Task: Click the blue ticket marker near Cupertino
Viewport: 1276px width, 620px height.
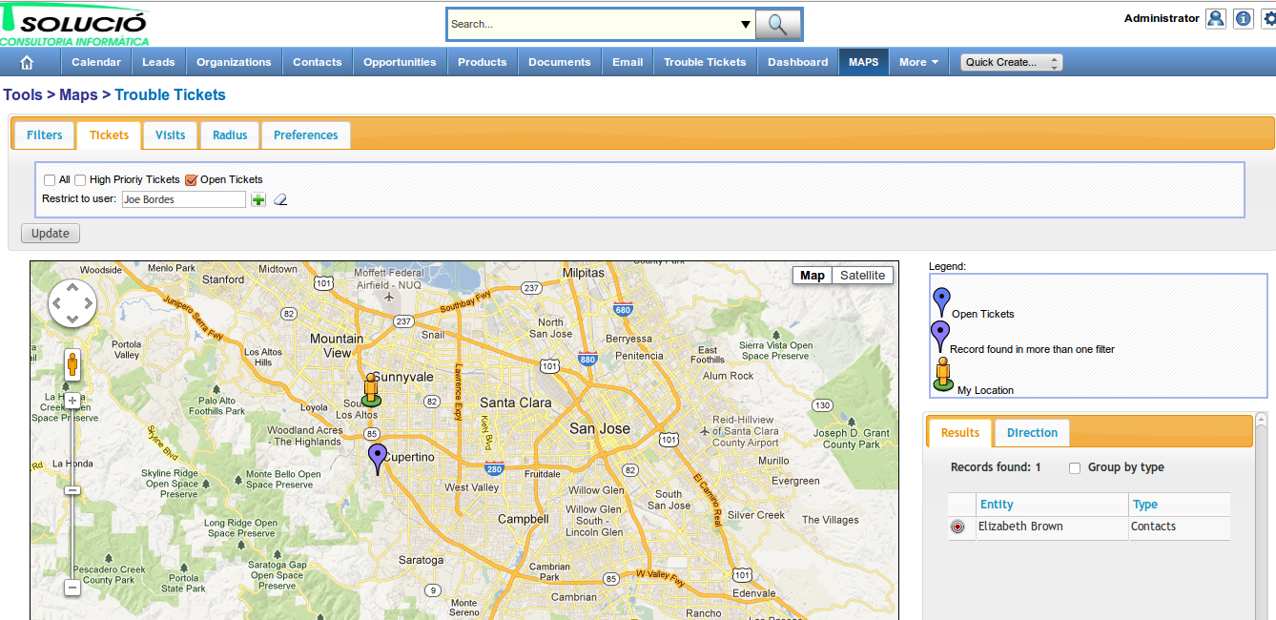Action: click(378, 457)
